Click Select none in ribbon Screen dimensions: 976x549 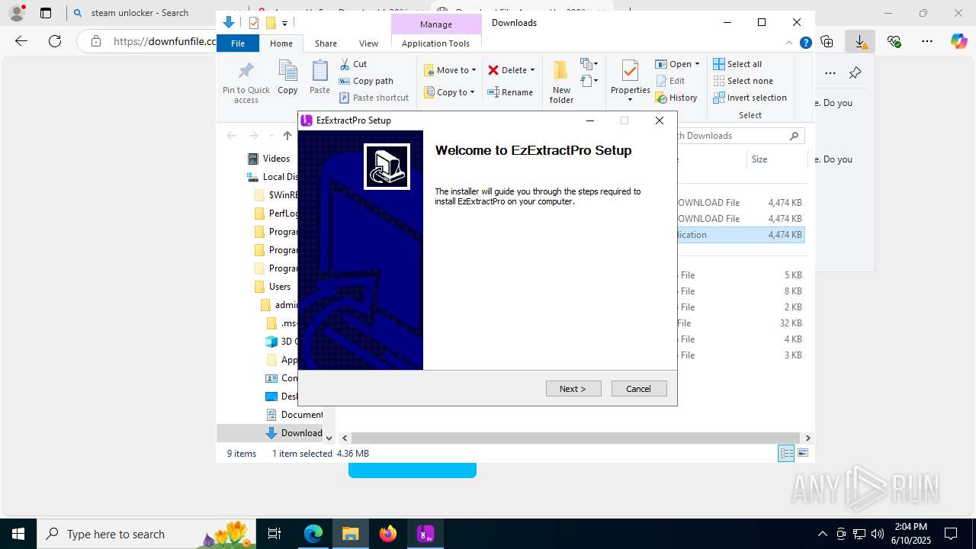743,81
